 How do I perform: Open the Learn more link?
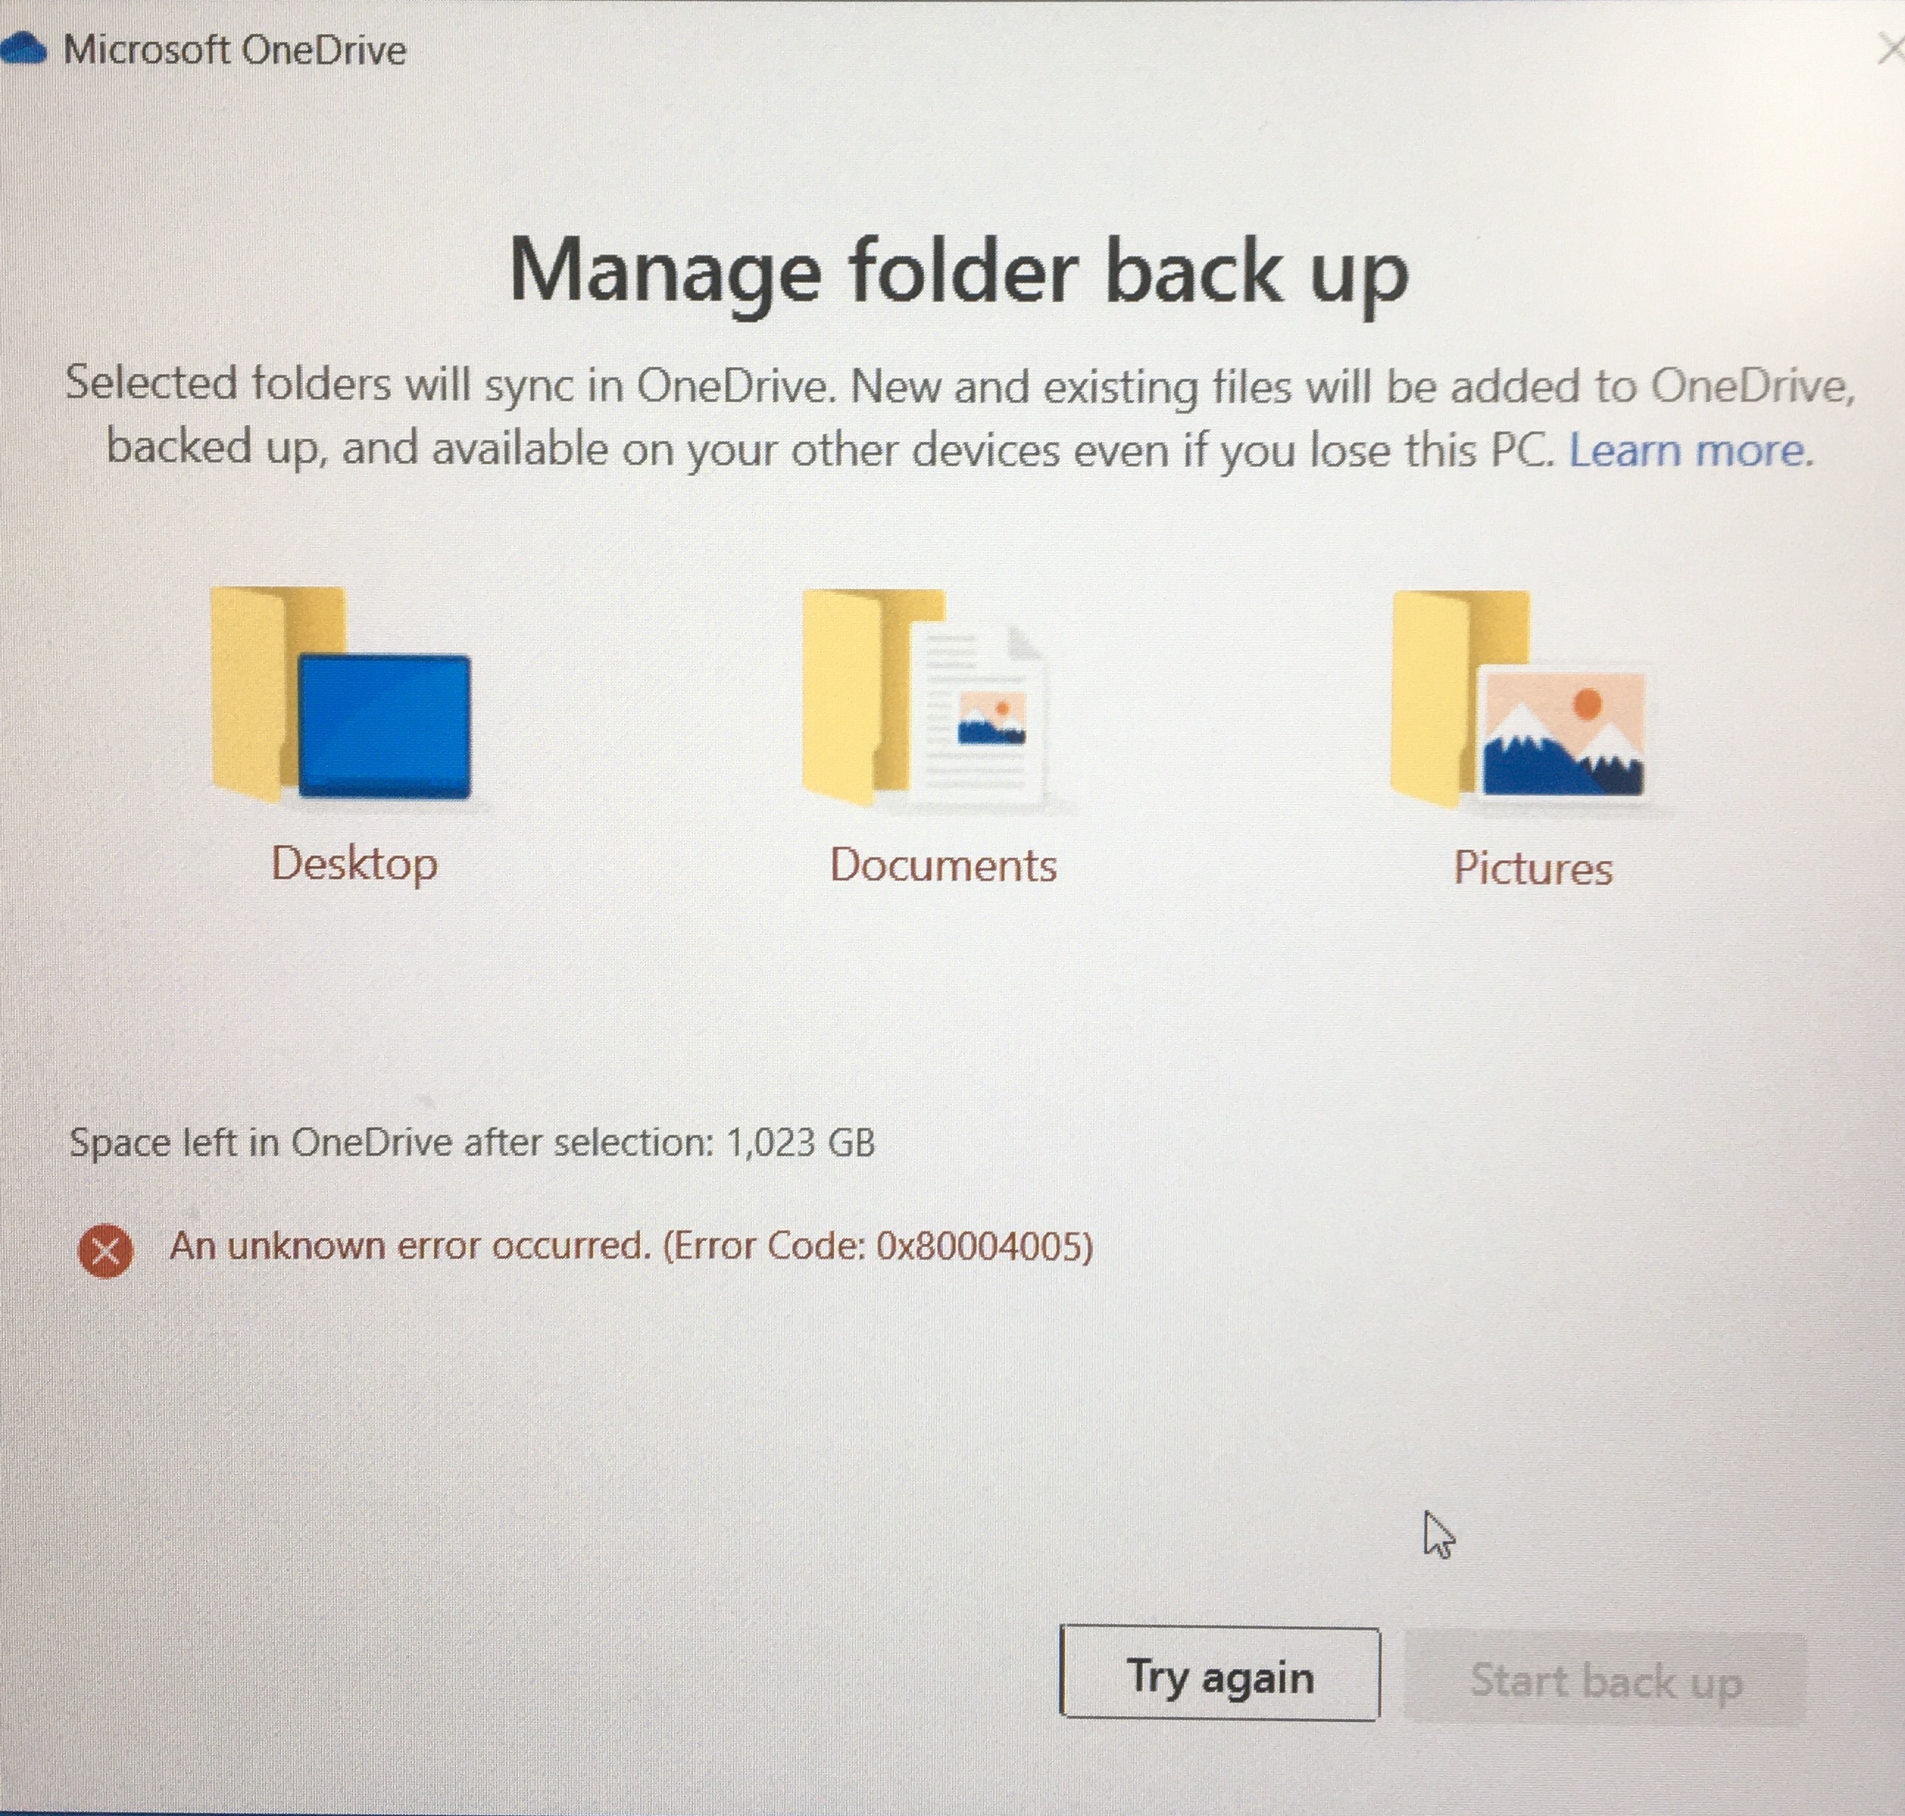point(1691,450)
